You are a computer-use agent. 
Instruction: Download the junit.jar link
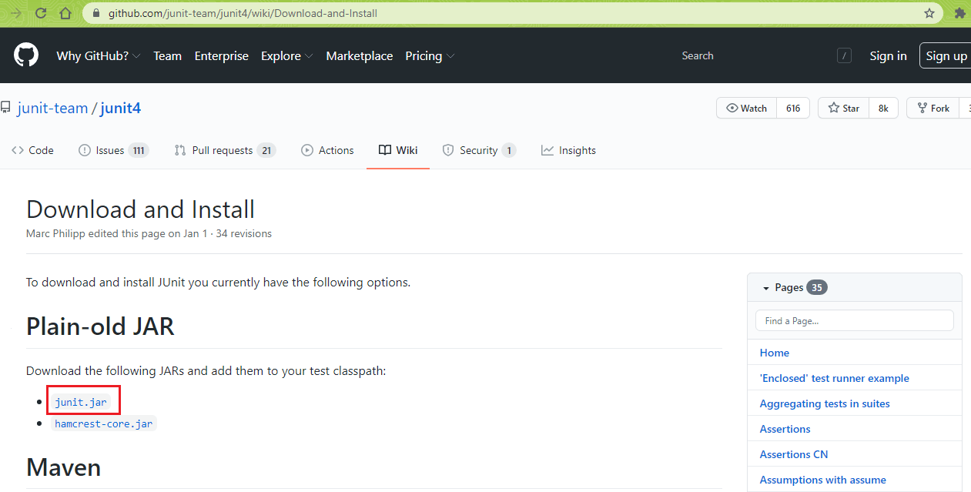82,401
